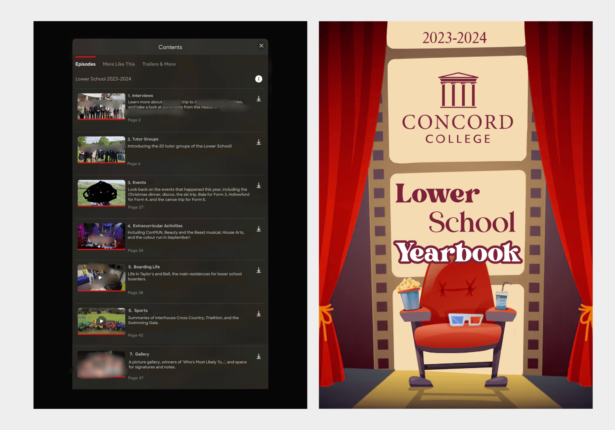Play the Sports episode thumbnail
The height and width of the screenshot is (430, 615).
tap(101, 321)
